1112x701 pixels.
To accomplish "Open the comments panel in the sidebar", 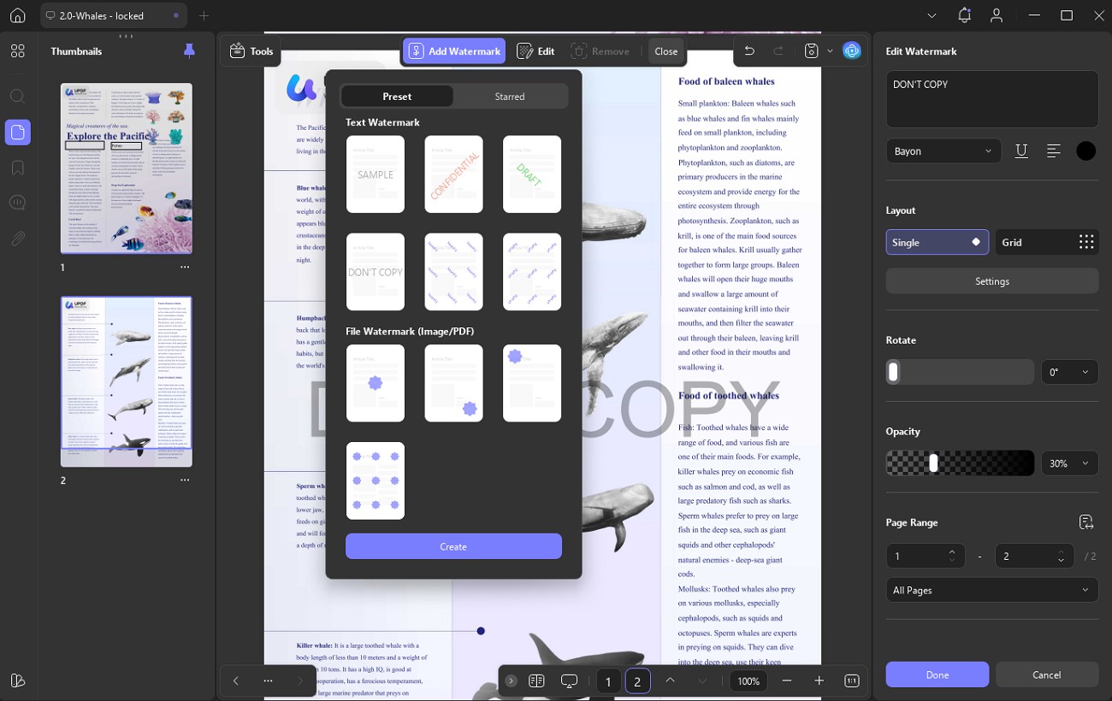I will point(17,203).
